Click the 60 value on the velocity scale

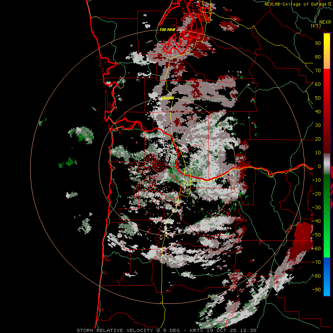(318, 84)
